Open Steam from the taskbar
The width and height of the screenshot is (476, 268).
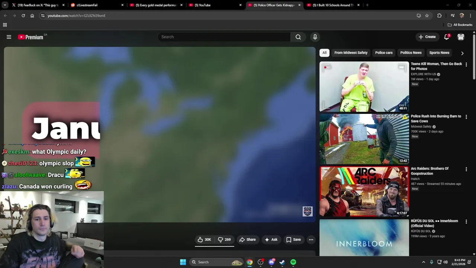pos(282,262)
